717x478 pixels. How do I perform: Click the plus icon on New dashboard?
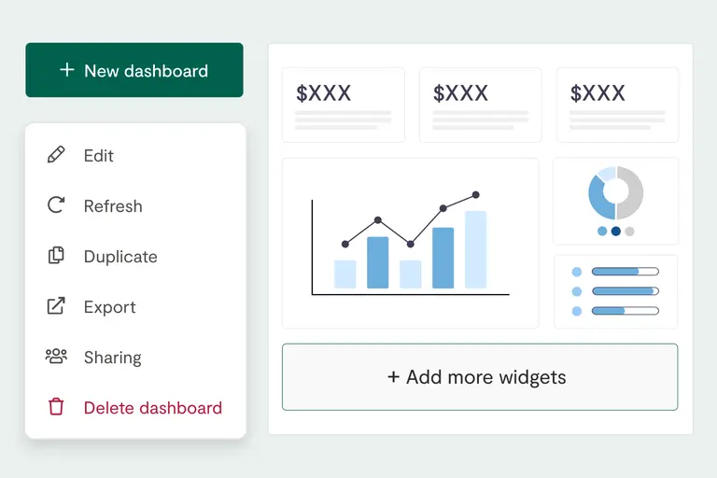click(66, 70)
